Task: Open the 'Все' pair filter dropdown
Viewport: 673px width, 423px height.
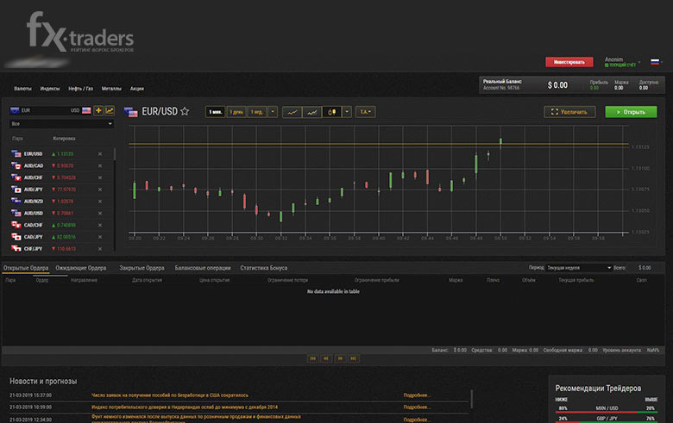Action: pos(61,124)
